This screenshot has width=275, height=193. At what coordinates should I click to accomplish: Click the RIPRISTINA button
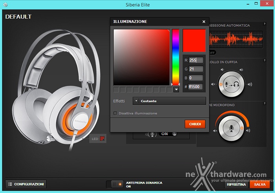tap(236, 184)
